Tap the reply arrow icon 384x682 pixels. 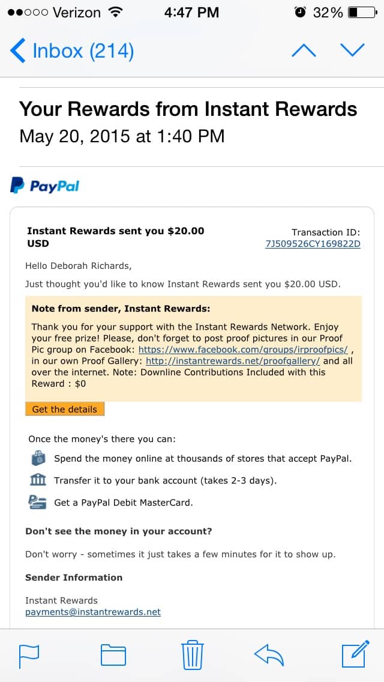pos(269,655)
